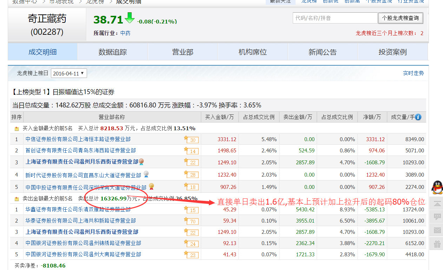
Task: Click the envelope mail icon
Action: point(437,230)
